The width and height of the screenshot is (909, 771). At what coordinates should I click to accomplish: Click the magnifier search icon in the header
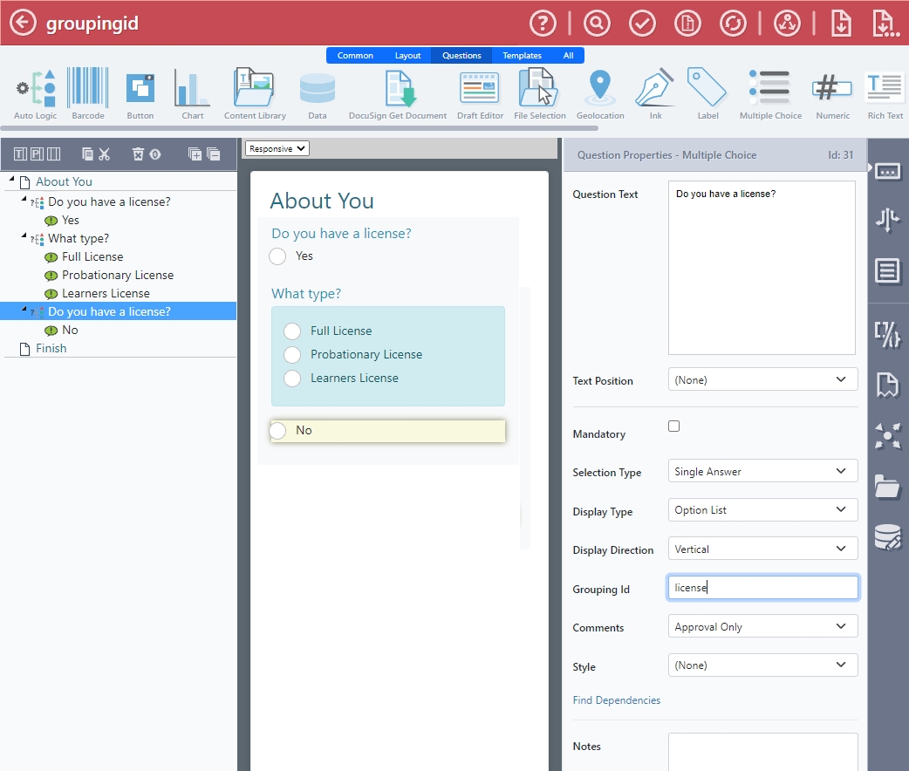[x=597, y=24]
